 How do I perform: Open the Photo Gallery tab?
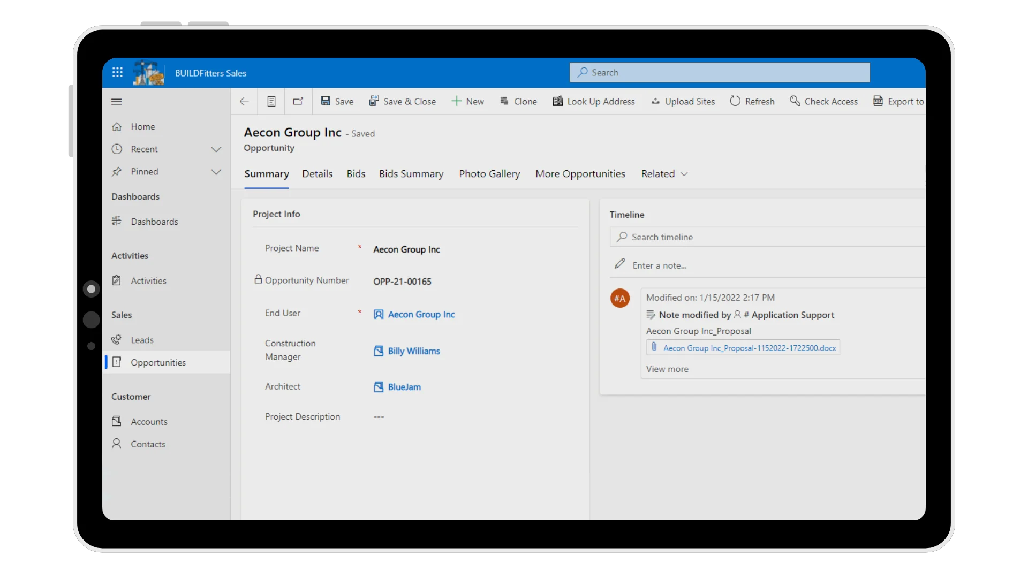pyautogui.click(x=489, y=174)
